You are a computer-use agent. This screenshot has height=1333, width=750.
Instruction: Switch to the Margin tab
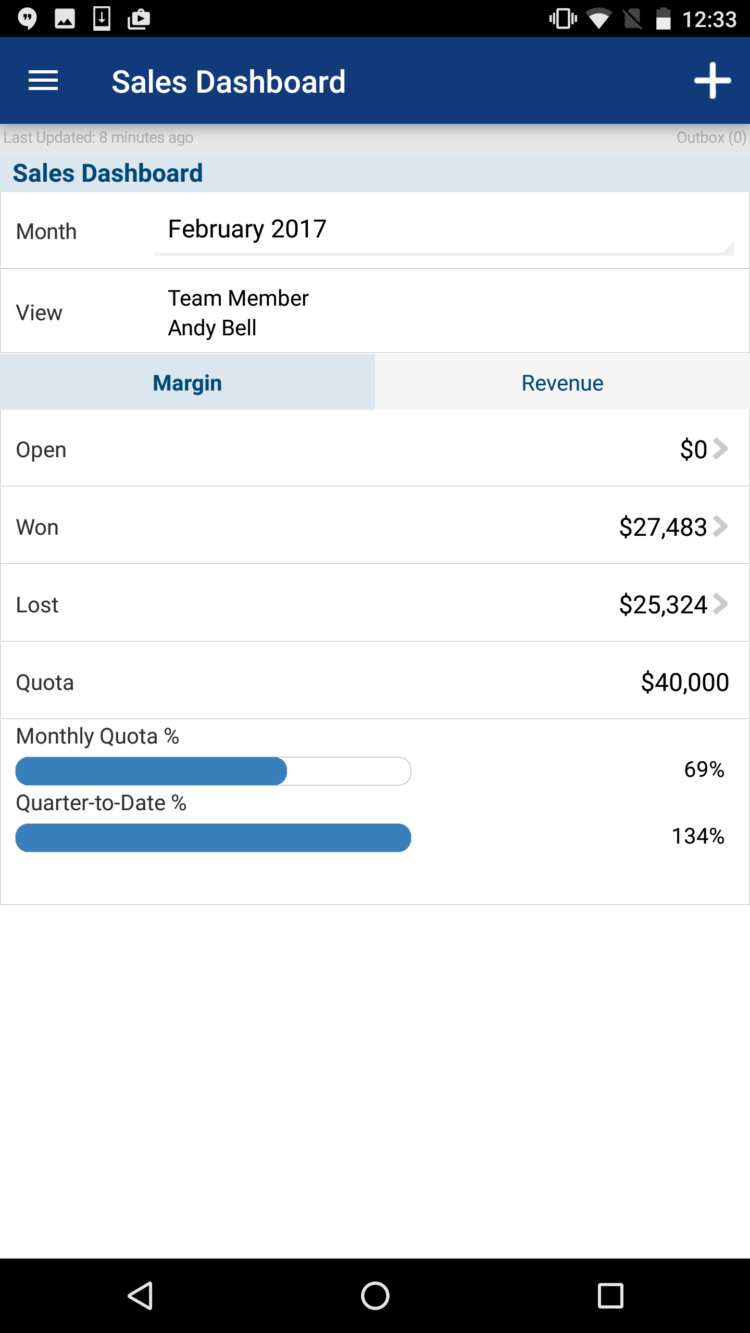point(187,382)
